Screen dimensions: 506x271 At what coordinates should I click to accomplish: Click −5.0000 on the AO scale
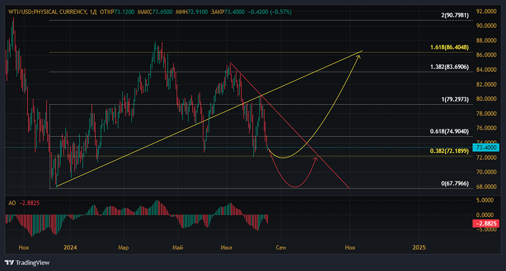(x=487, y=229)
